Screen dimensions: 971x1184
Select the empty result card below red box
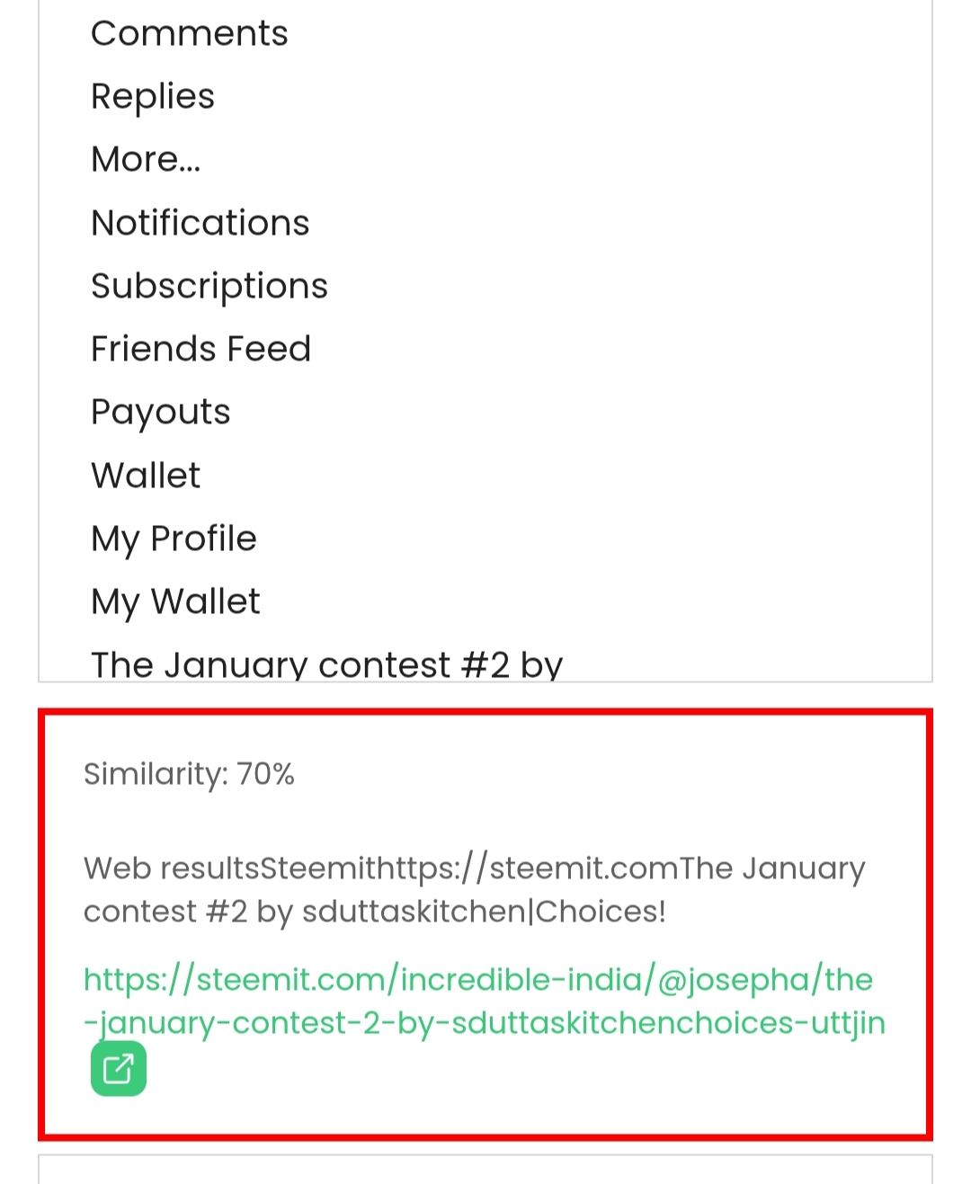(485, 1170)
